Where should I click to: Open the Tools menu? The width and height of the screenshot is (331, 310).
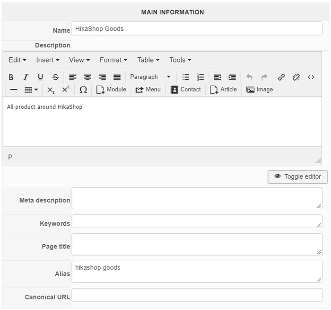tap(180, 60)
